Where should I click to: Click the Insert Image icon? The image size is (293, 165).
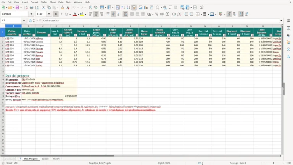[140, 8]
